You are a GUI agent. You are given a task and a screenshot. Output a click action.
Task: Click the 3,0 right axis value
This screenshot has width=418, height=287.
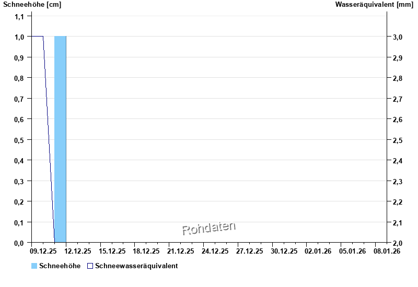(397, 37)
